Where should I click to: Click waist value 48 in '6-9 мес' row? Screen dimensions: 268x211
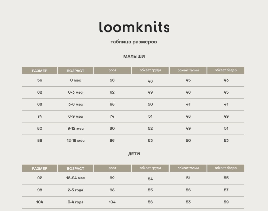tap(188, 116)
